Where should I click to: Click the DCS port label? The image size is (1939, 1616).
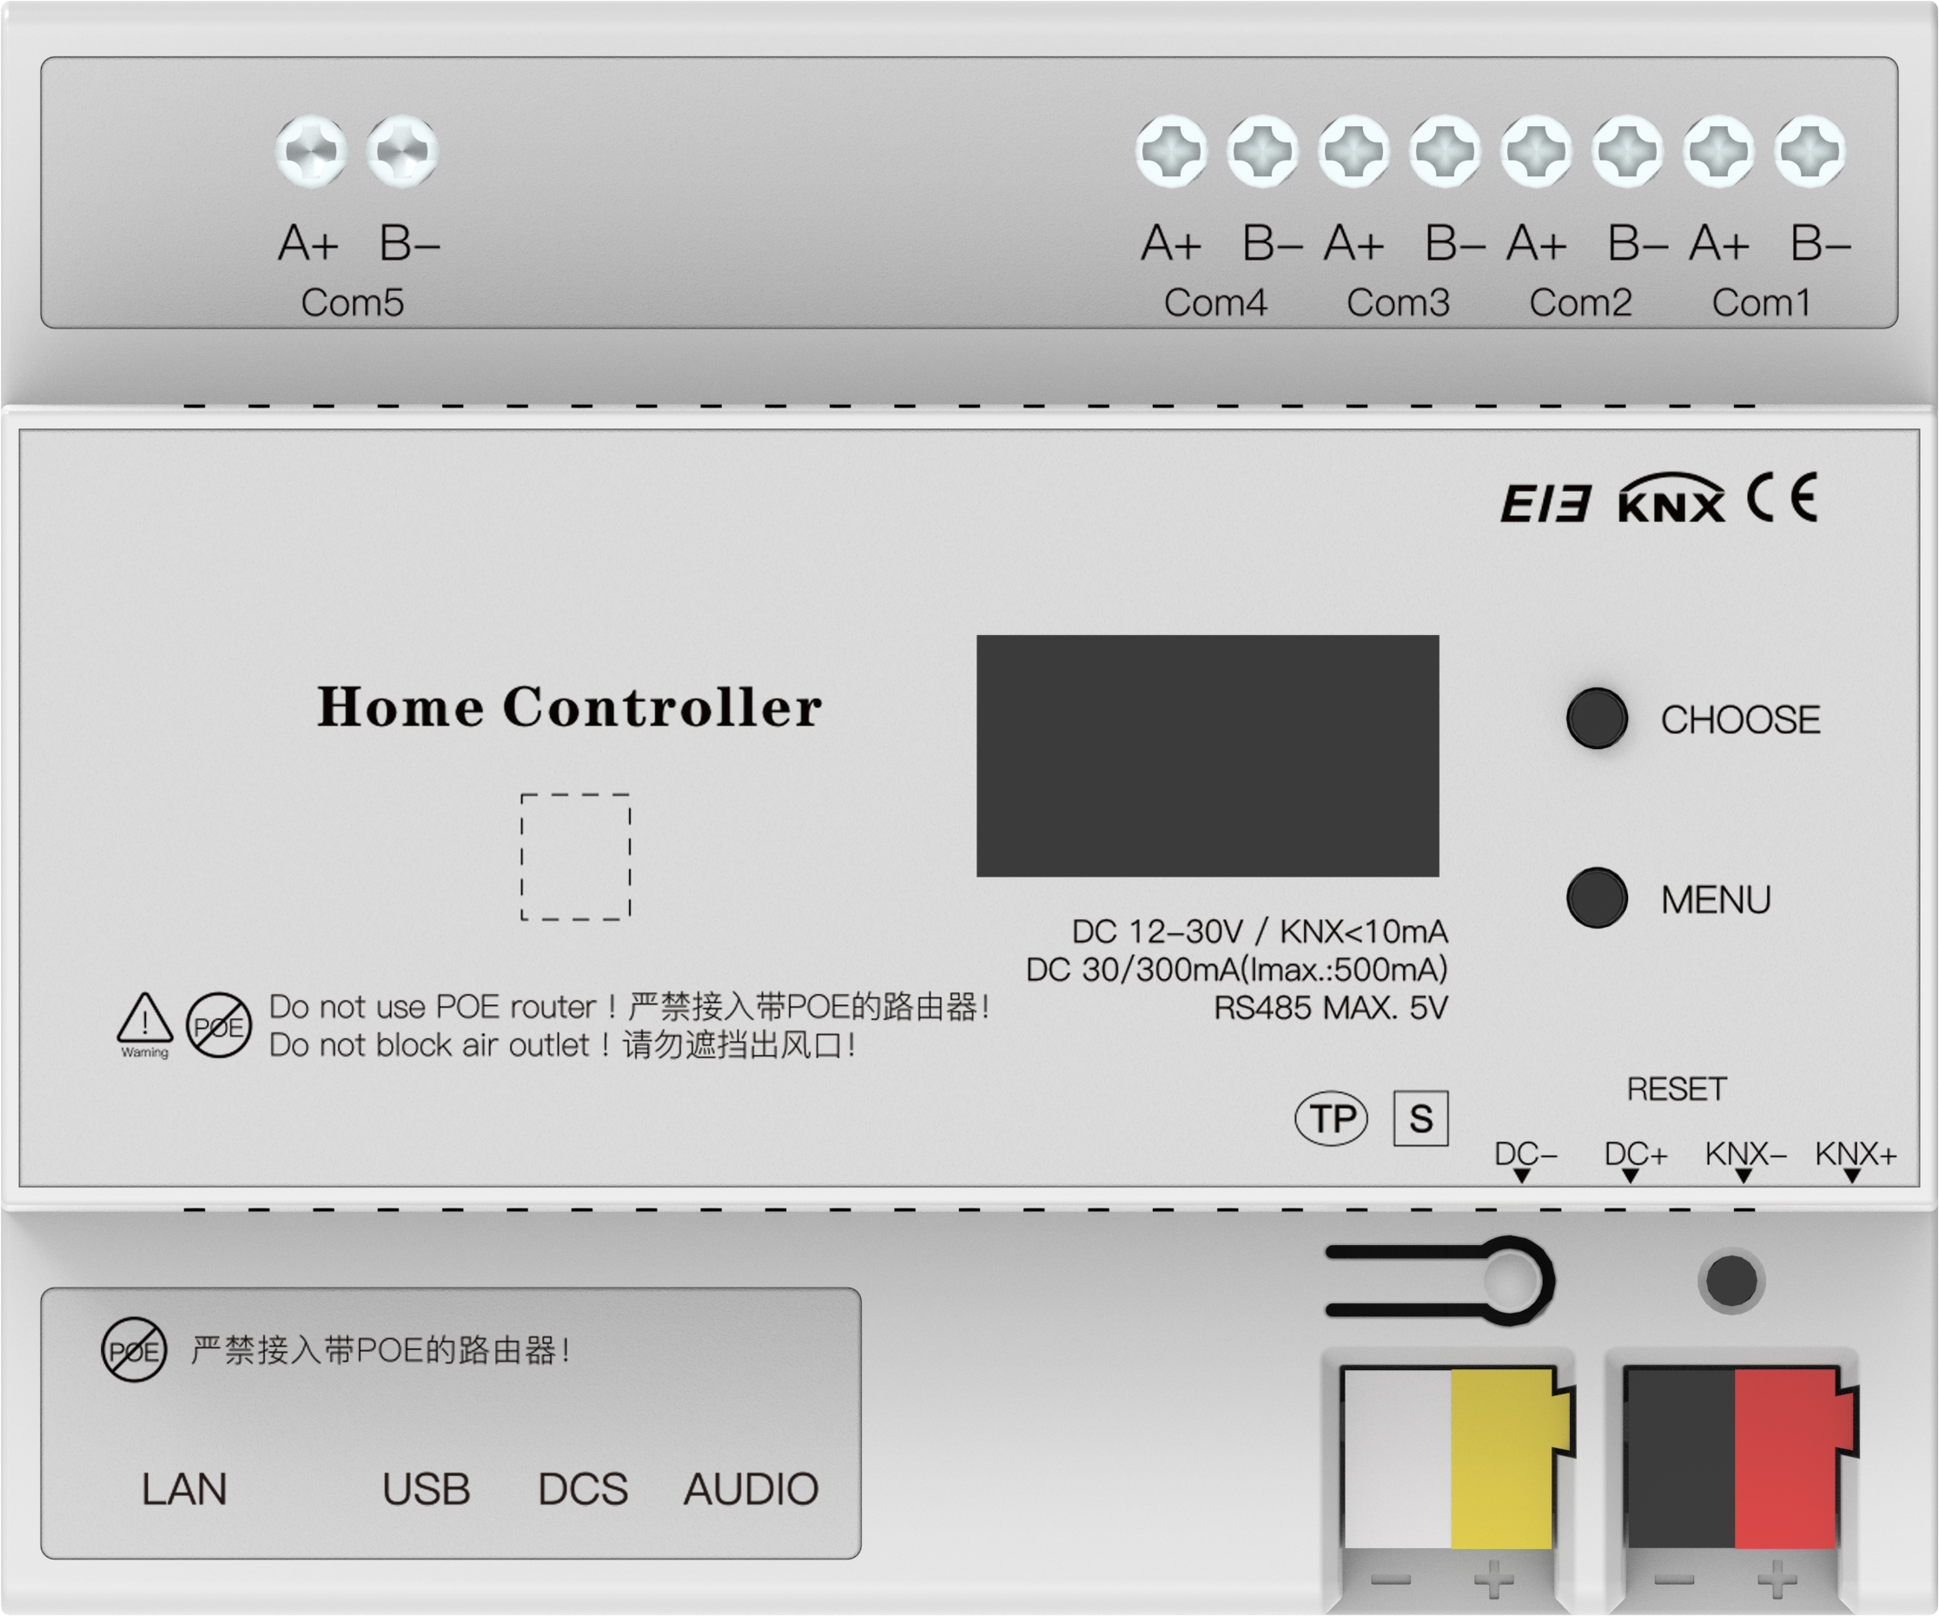[584, 1489]
